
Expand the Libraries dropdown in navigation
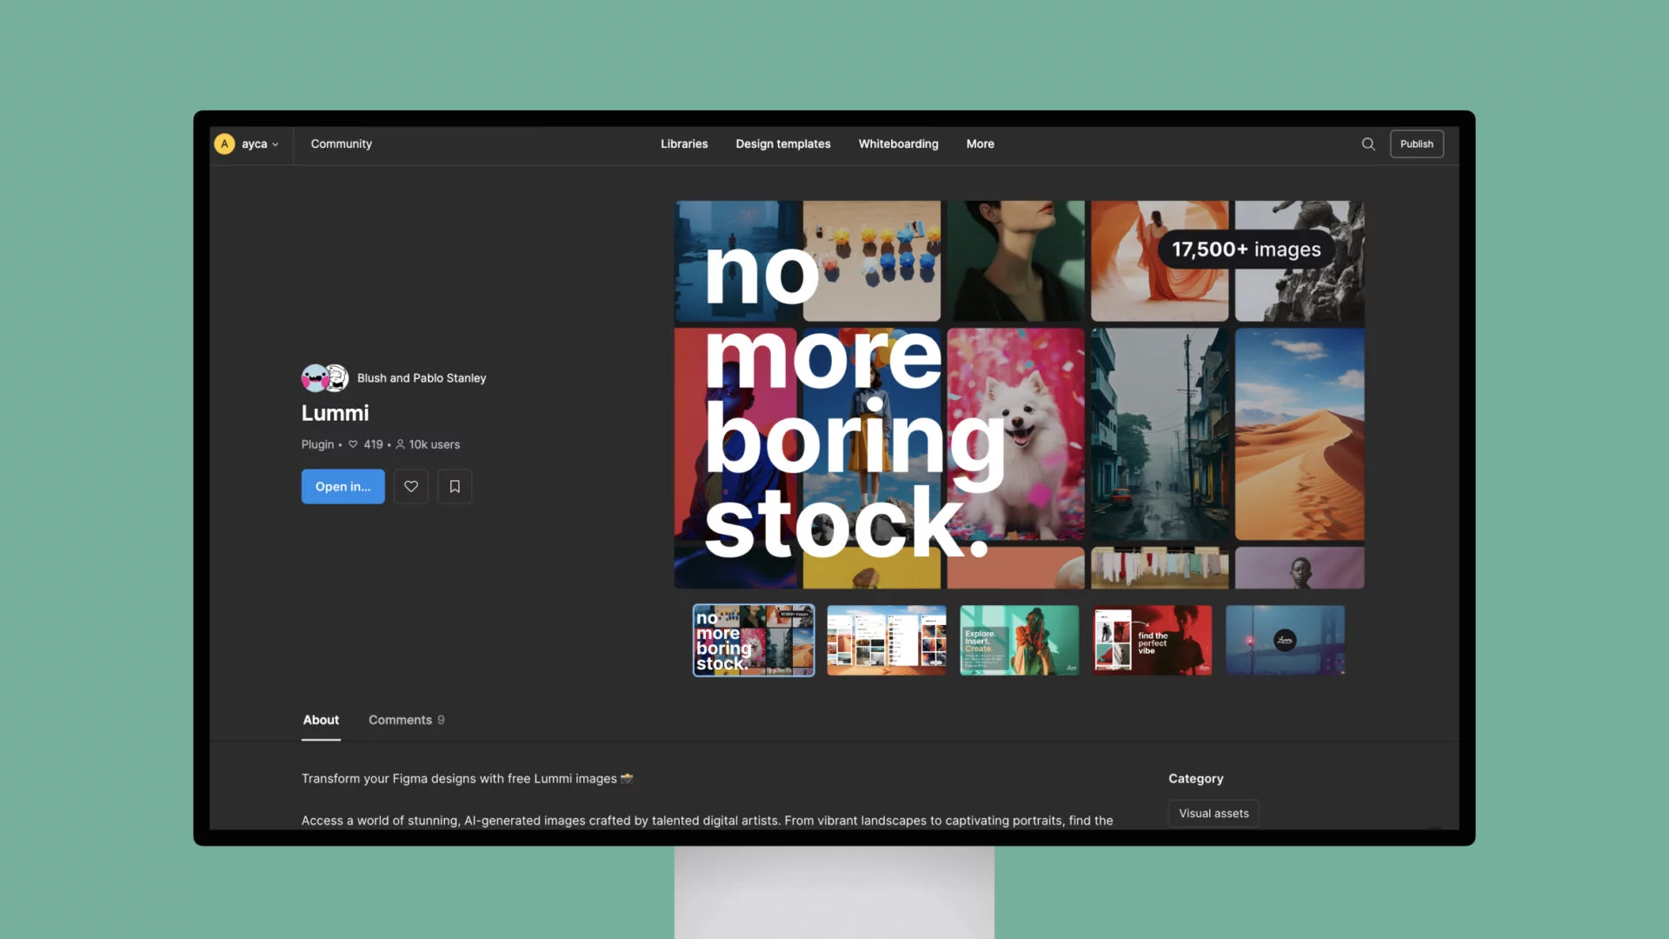tap(684, 143)
